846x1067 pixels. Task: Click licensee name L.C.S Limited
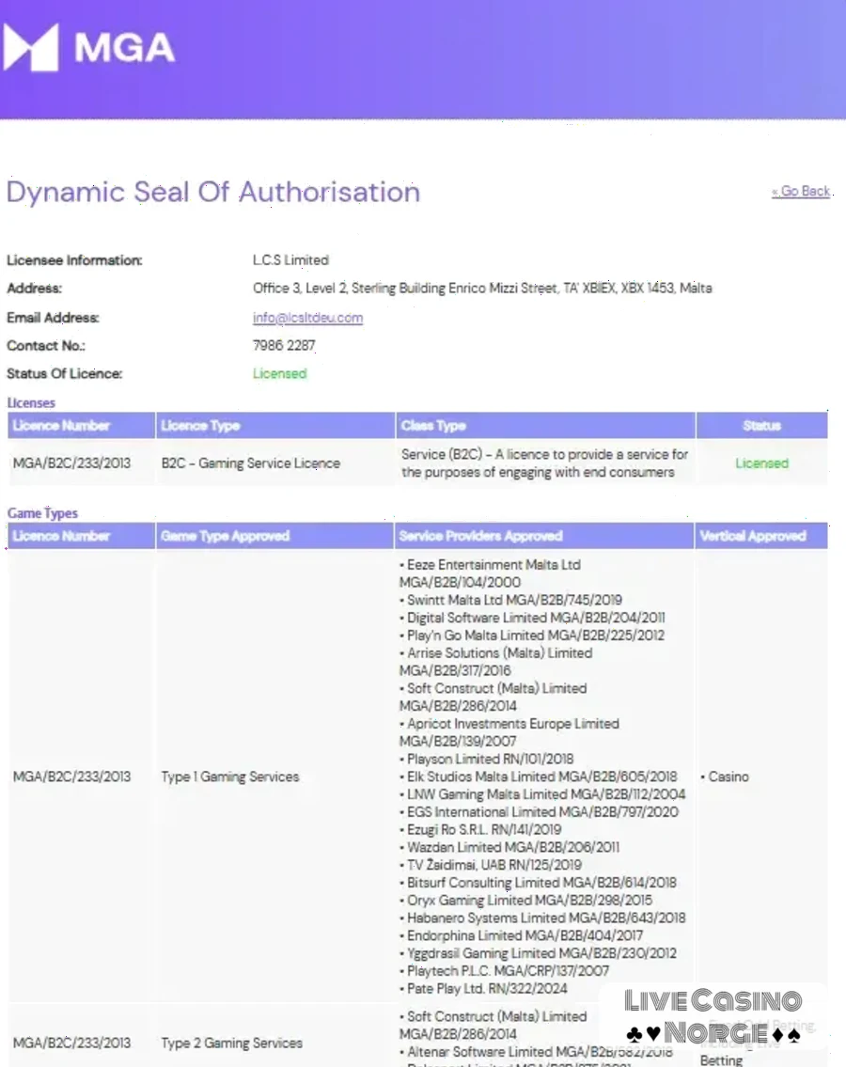coord(290,260)
